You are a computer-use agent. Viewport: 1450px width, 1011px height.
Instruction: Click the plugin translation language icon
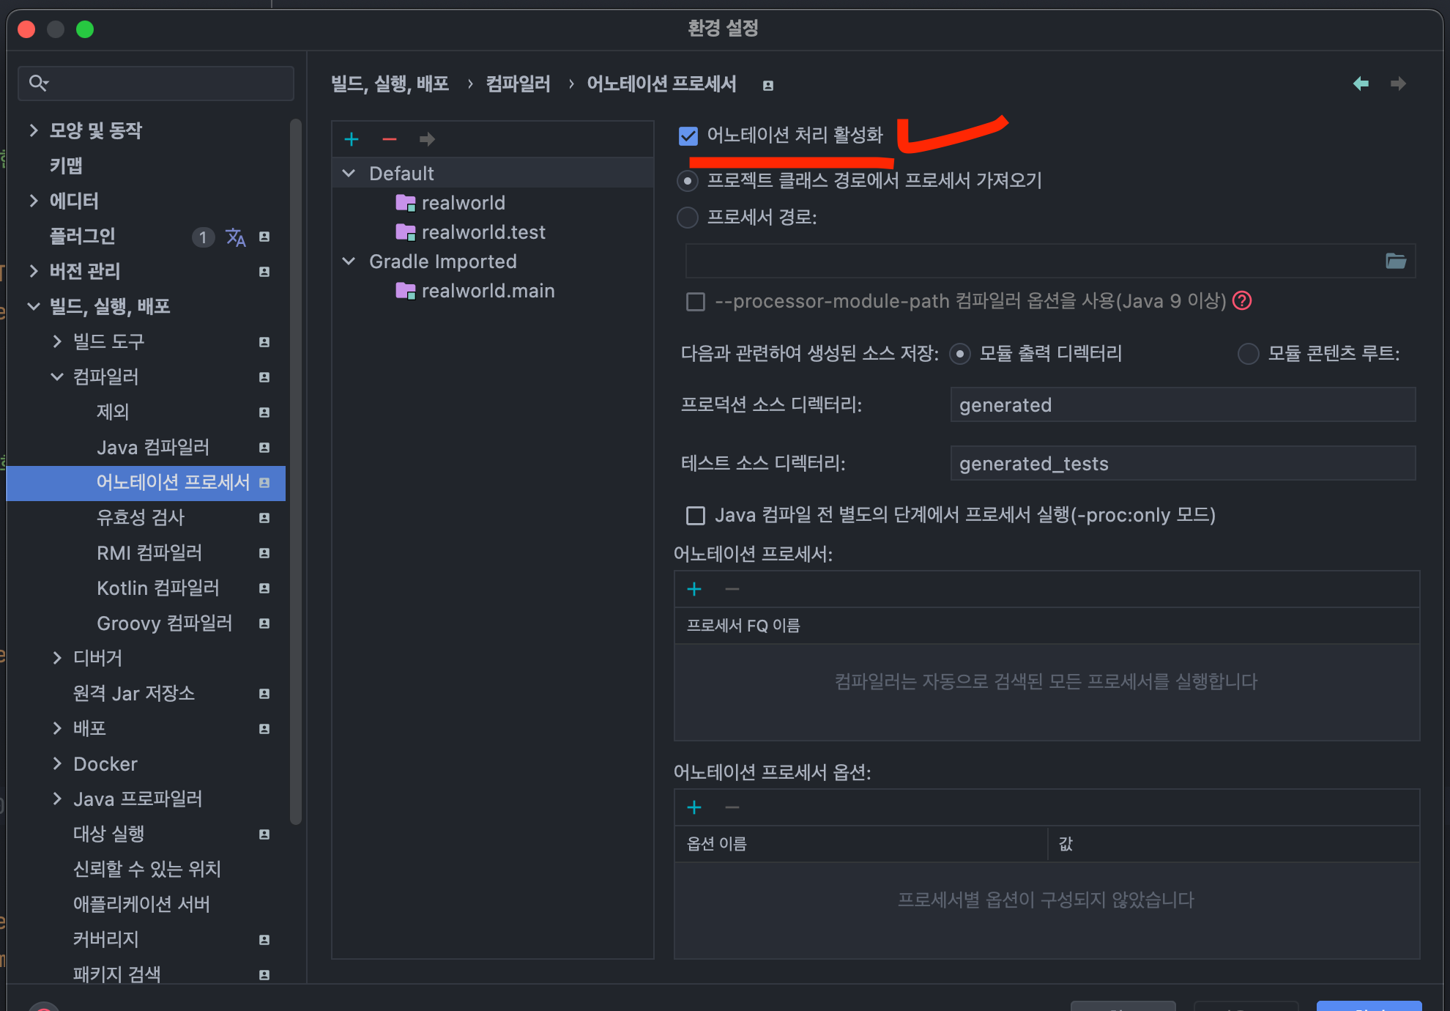click(x=236, y=237)
